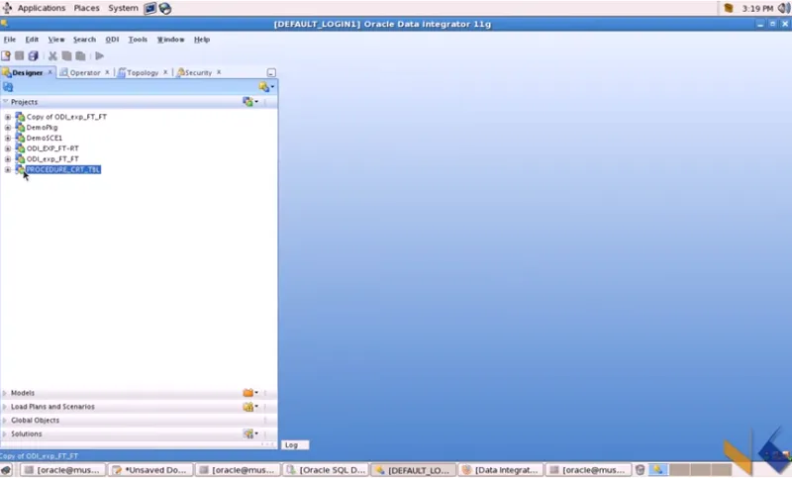Open the Solutions header dropdown icon

click(x=250, y=433)
